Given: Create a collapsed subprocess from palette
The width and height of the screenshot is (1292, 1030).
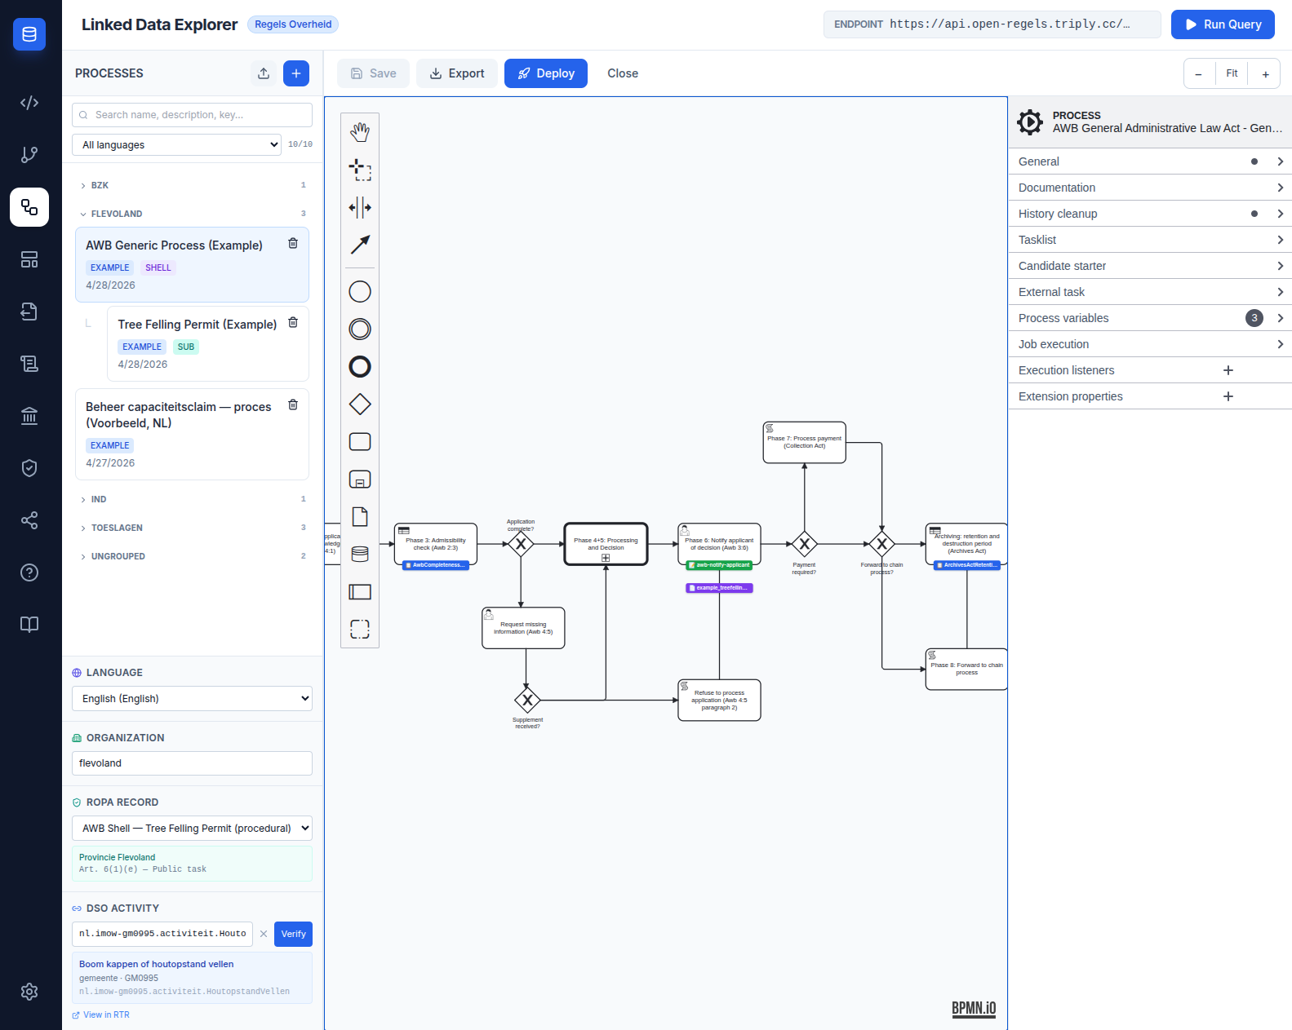Looking at the screenshot, I should 360,479.
